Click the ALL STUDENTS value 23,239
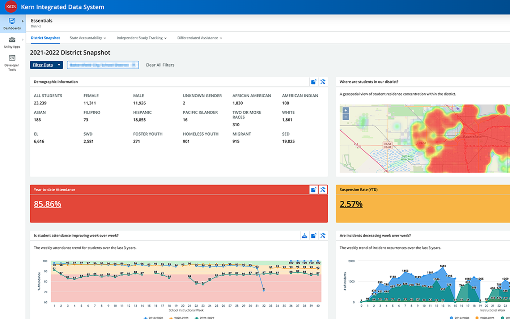The image size is (510, 319). tap(40, 103)
